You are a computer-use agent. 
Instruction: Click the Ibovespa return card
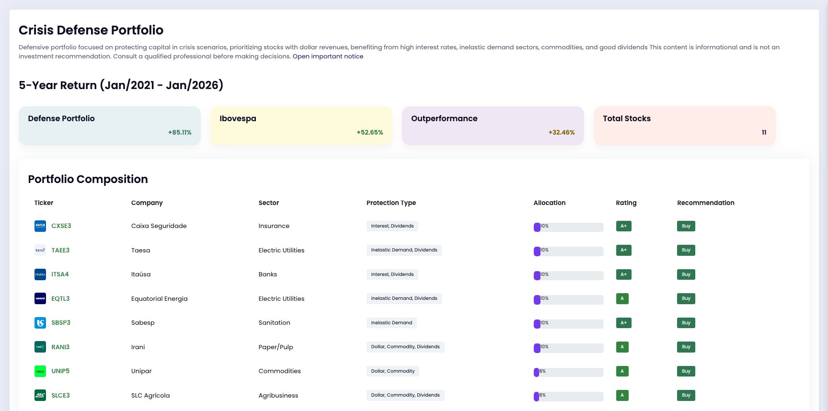click(x=301, y=126)
